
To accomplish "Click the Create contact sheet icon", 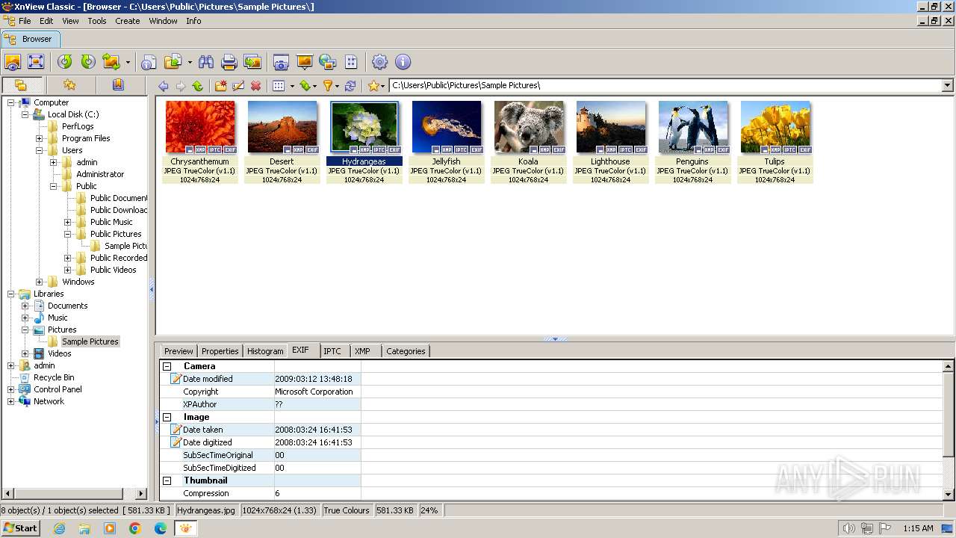I will tap(351, 62).
